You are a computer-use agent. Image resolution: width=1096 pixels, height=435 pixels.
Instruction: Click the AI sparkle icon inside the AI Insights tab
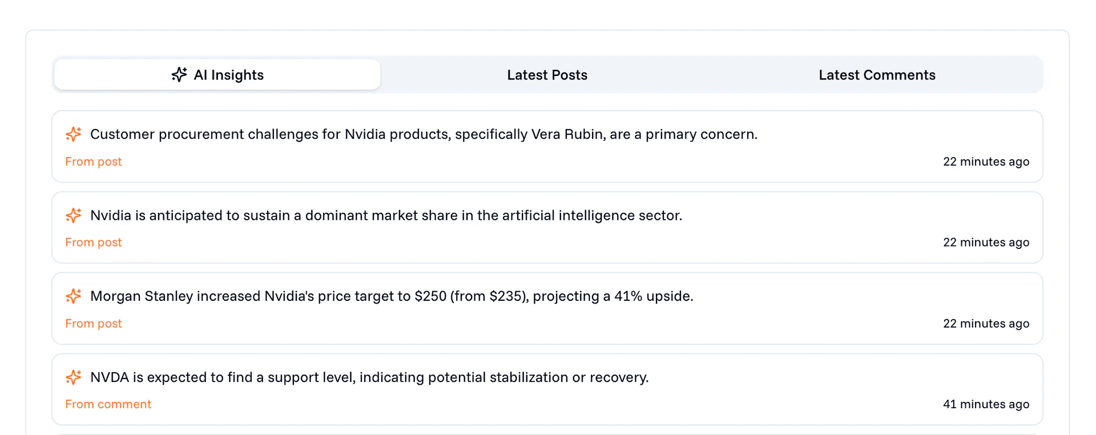[179, 74]
